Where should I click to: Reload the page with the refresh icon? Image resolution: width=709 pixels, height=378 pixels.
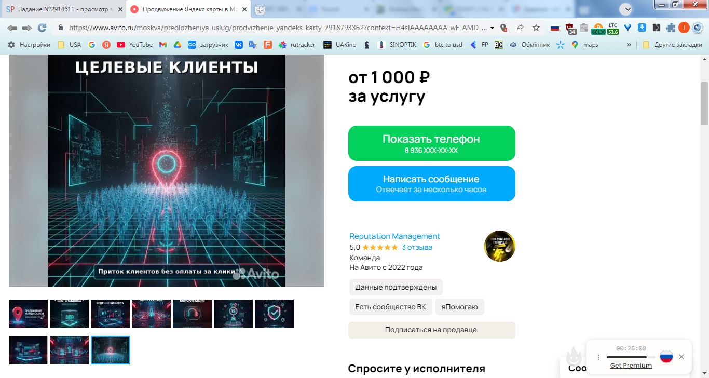tap(42, 28)
